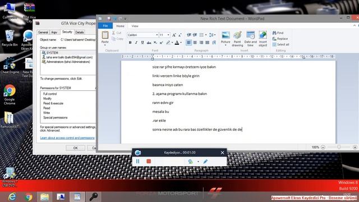Click the Undo icon in WordPad title bar
359x202 pixels.
pyautogui.click(x=114, y=19)
